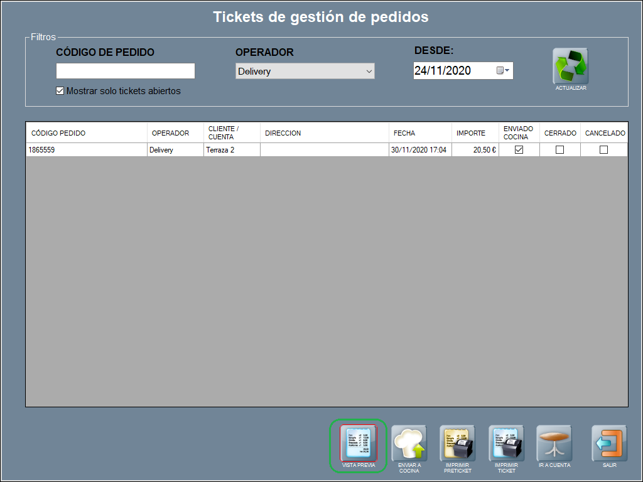Sort by the Código Pedido column header

click(x=58, y=133)
